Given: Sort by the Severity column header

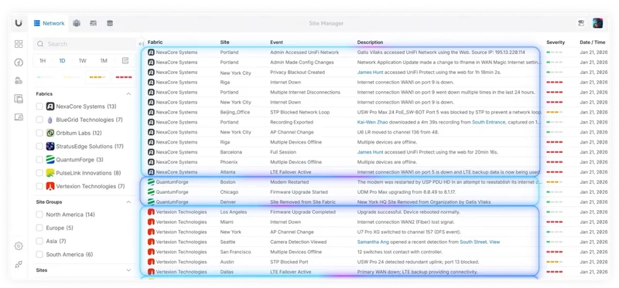Looking at the screenshot, I should (556, 42).
